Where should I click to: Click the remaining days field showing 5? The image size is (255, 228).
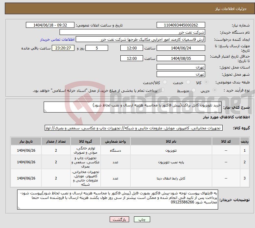click(x=97, y=48)
